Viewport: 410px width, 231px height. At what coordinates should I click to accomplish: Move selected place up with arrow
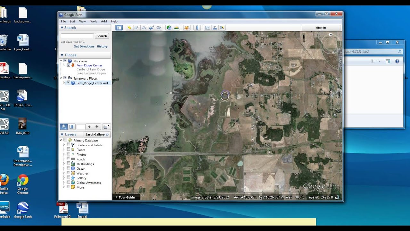pyautogui.click(x=89, y=127)
